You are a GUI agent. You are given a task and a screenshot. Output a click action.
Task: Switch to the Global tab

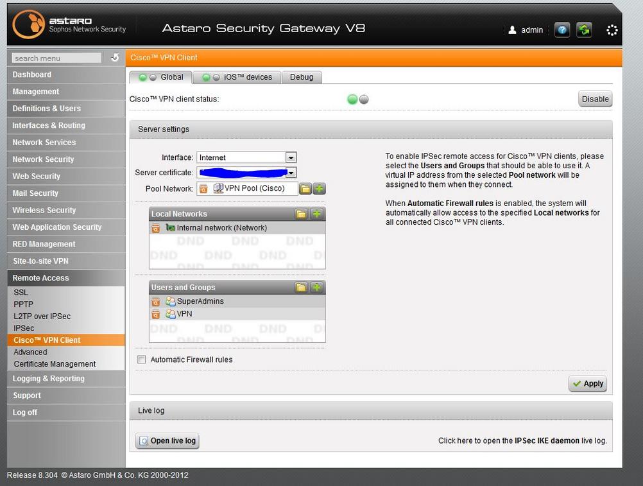pos(160,77)
